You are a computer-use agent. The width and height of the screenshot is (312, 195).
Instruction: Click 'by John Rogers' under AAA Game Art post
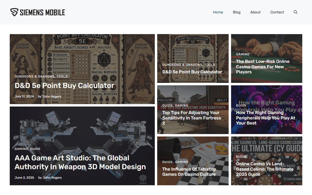(50, 177)
